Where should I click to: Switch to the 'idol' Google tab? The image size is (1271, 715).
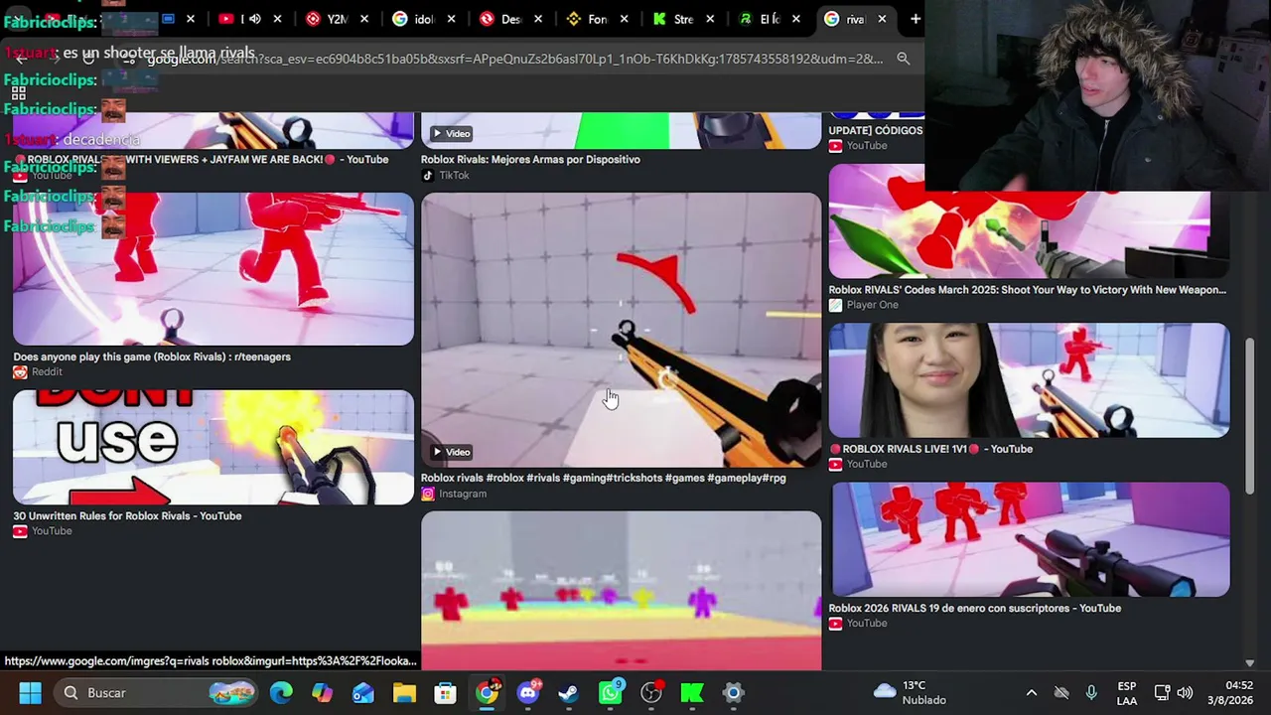click(x=415, y=19)
